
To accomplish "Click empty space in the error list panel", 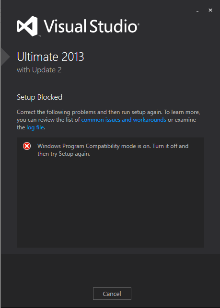I will (x=111, y=202).
